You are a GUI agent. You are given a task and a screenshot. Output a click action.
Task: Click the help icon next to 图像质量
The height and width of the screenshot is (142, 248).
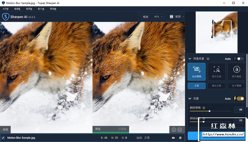coord(208,59)
